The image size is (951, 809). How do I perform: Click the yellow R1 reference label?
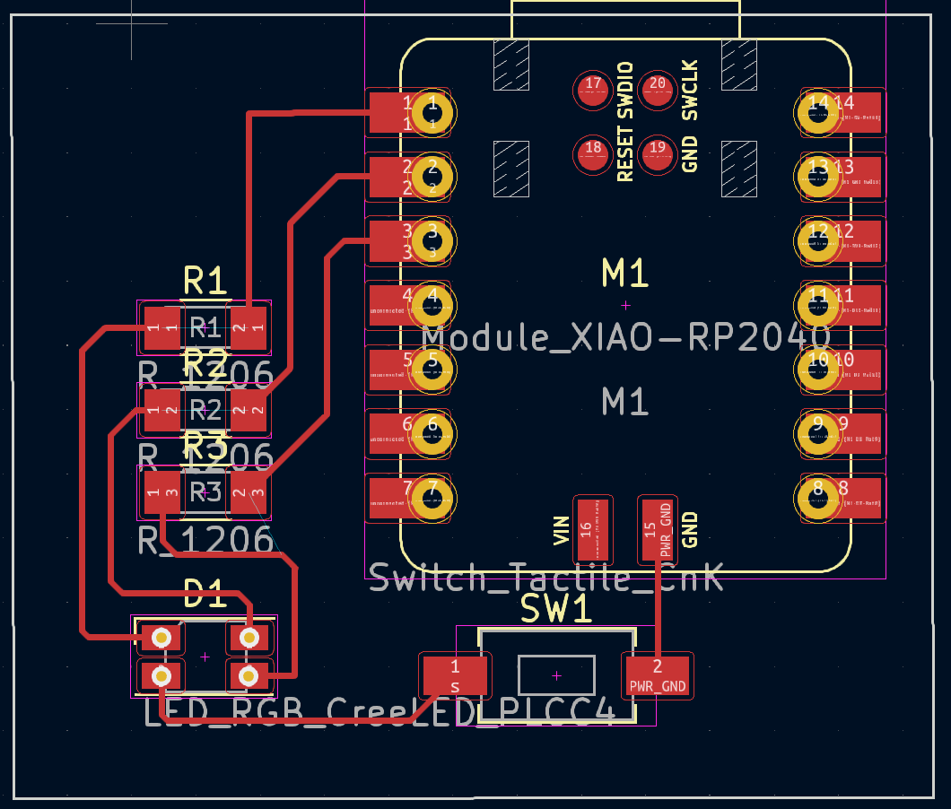click(x=205, y=281)
